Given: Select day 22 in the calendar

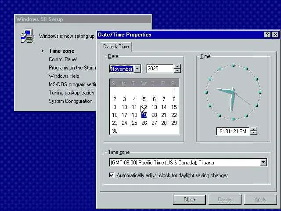Looking at the screenshot, I should click(x=174, y=115).
